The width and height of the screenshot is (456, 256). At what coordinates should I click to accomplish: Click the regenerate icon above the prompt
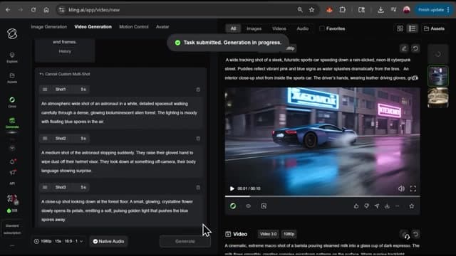[415, 48]
